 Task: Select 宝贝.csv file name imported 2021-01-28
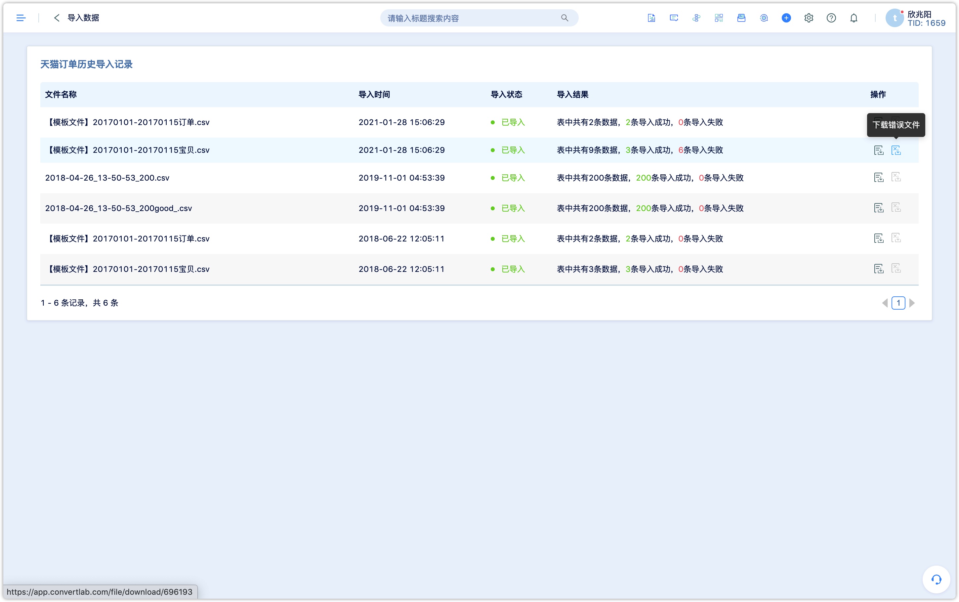point(127,150)
